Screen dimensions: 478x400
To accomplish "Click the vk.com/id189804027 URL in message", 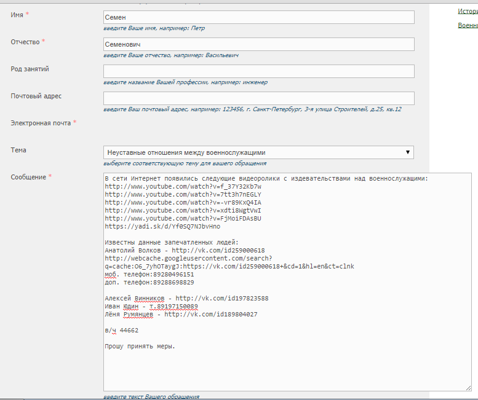I will 210,314.
